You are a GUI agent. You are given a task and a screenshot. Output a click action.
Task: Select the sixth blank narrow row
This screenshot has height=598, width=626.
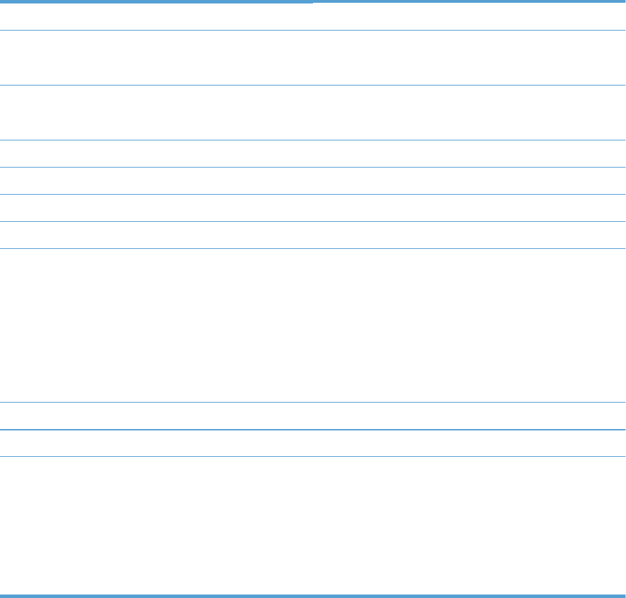(312, 208)
